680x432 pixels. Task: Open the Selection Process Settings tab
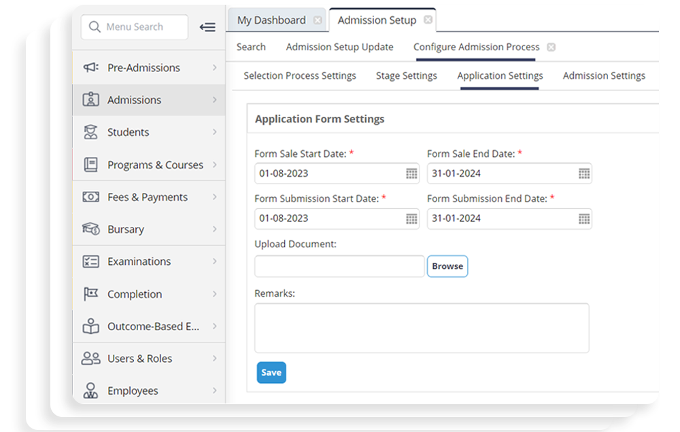coord(300,76)
